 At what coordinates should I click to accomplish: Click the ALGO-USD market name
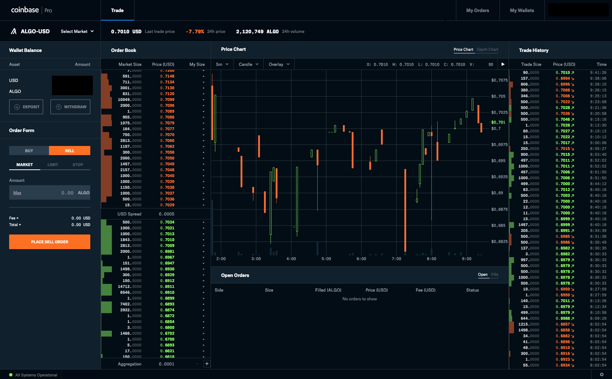(x=35, y=31)
